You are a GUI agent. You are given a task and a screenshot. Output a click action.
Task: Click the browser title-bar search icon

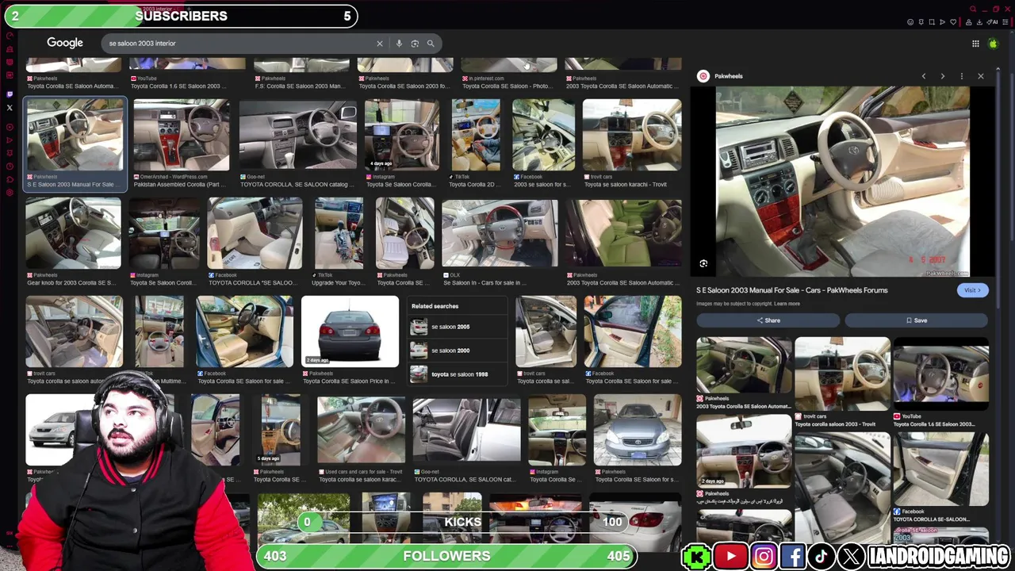click(x=973, y=9)
